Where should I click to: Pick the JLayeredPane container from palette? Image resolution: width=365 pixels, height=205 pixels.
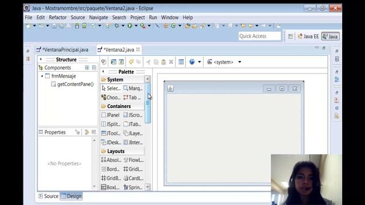tap(133, 133)
